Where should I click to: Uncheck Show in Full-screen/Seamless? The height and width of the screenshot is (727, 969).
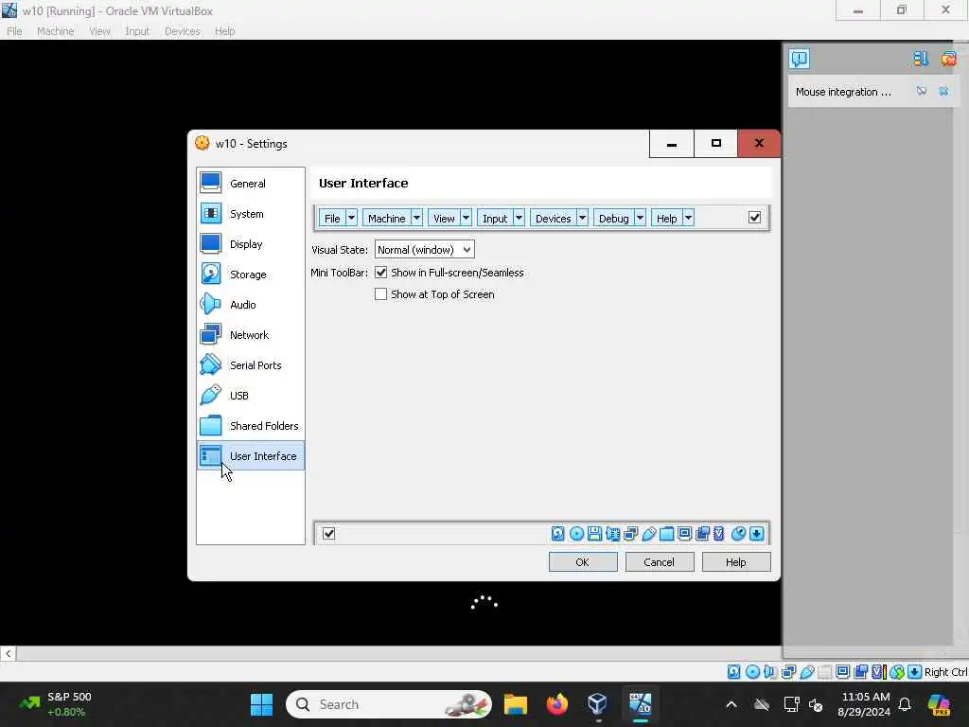[x=380, y=273]
